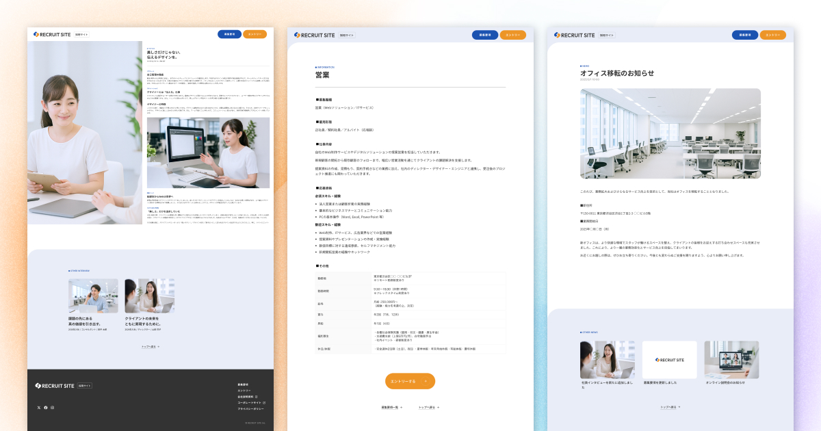The height and width of the screenshot is (431, 821).
Task: Click the エントリー link in the footer menu
Action: tap(244, 390)
